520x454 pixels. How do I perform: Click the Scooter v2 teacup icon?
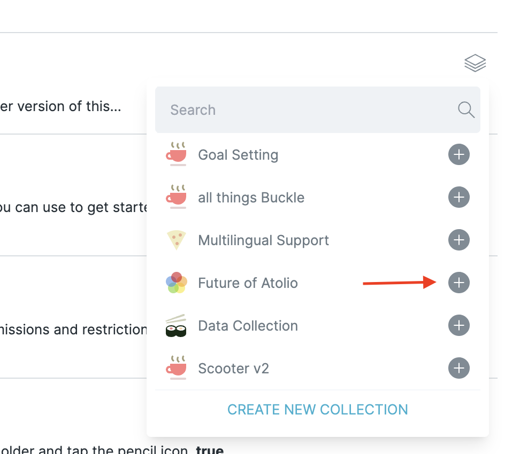(x=176, y=367)
